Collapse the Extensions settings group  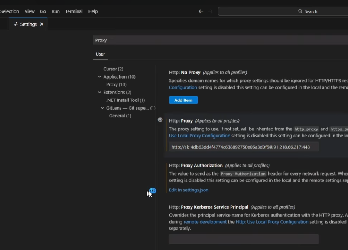tap(100, 92)
